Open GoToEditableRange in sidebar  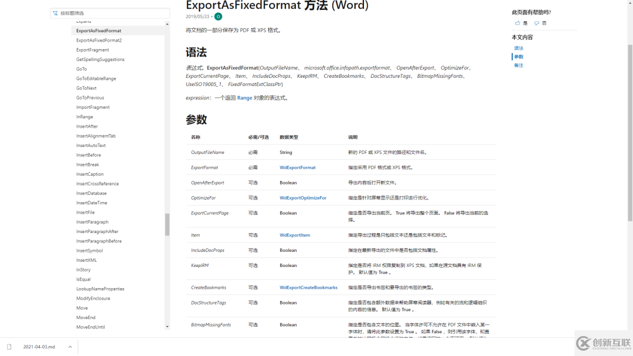click(96, 78)
